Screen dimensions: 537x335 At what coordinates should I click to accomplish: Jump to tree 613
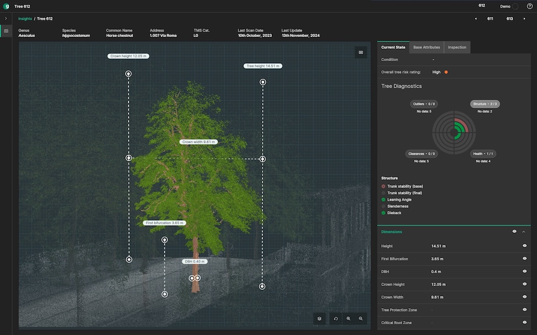[510, 19]
